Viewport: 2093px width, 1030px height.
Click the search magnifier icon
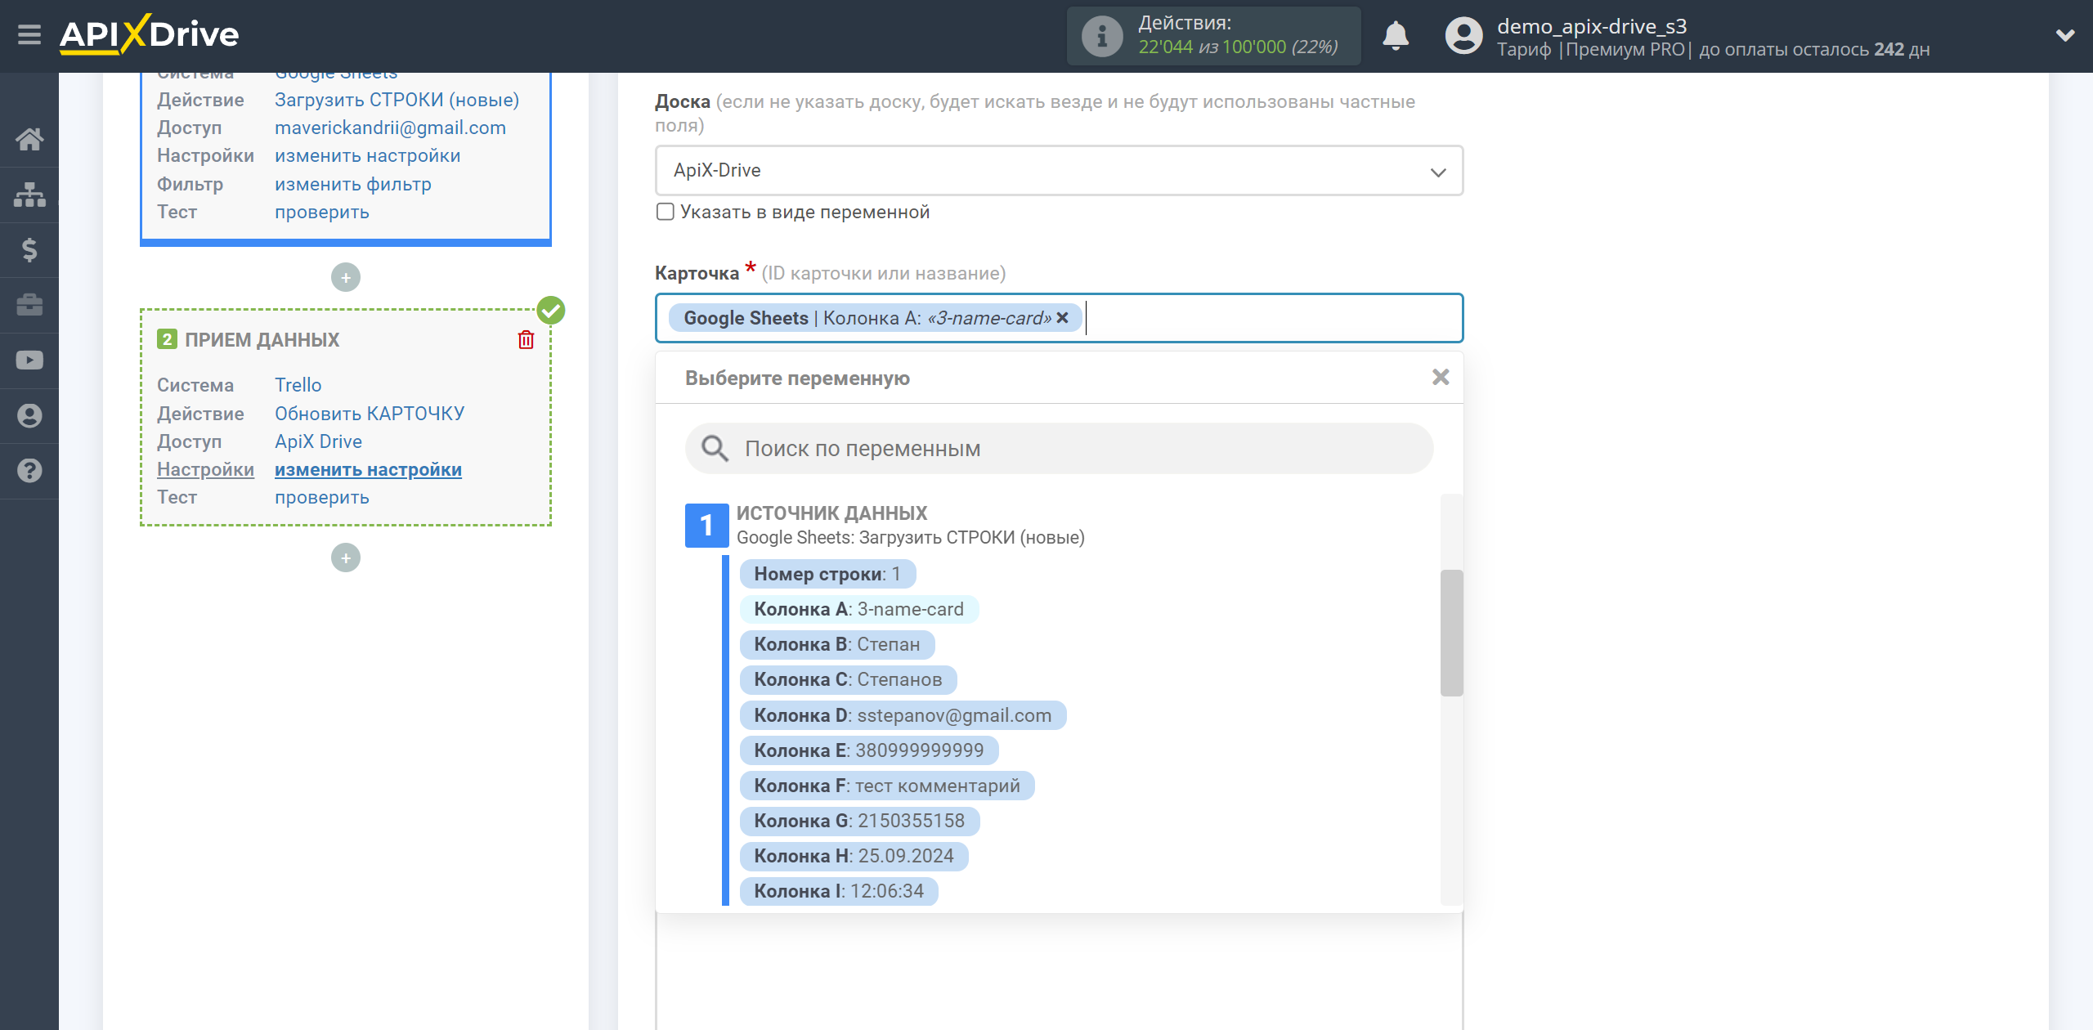click(715, 448)
